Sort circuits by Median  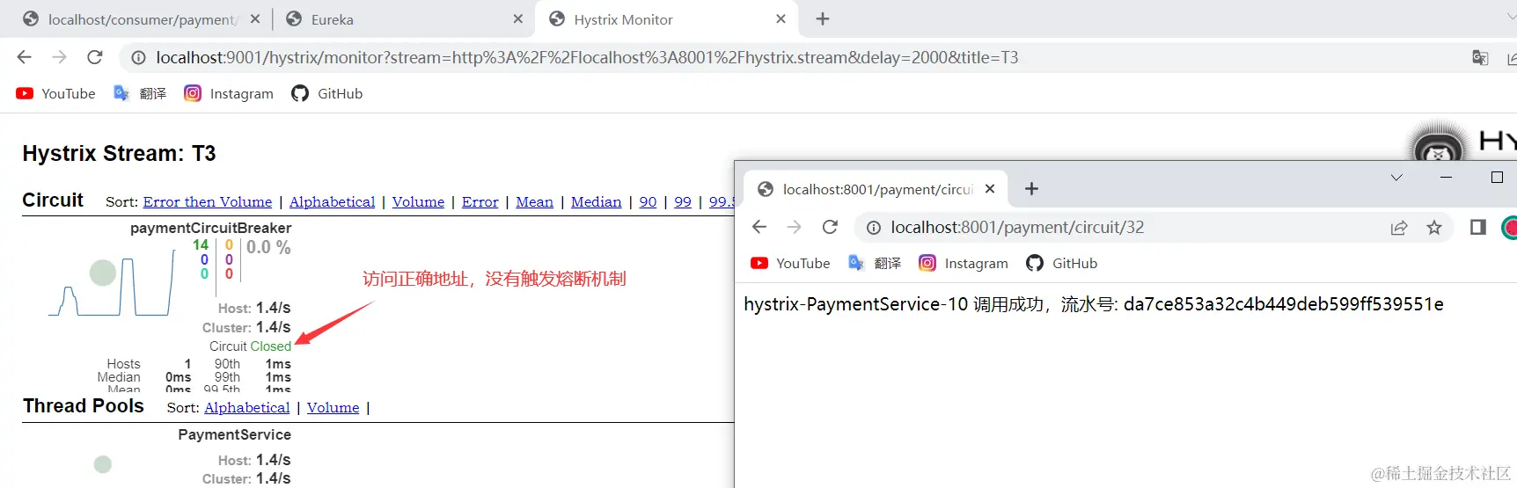[596, 201]
